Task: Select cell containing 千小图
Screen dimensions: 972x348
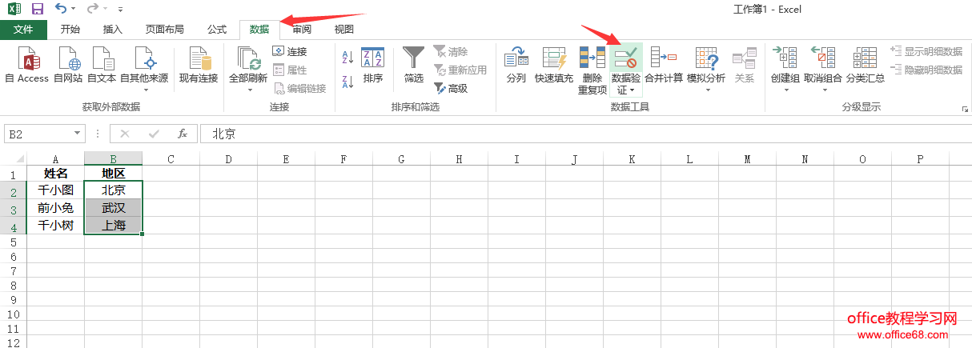Action: pyautogui.click(x=55, y=190)
